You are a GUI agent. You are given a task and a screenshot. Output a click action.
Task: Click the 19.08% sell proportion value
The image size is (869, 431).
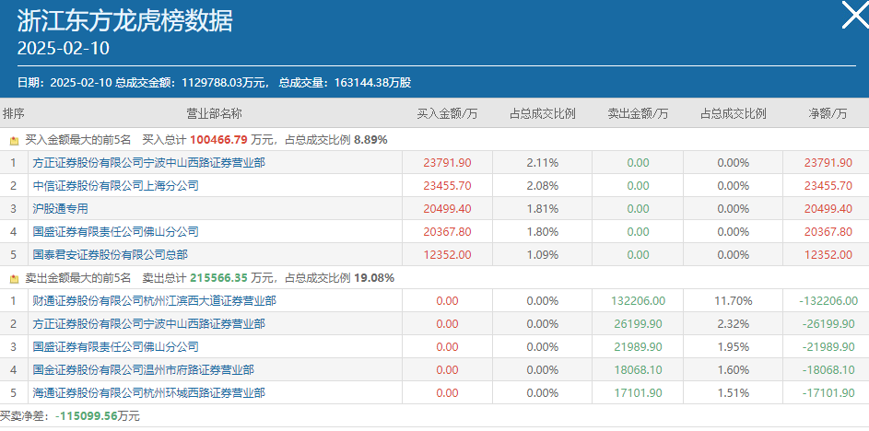(374, 277)
